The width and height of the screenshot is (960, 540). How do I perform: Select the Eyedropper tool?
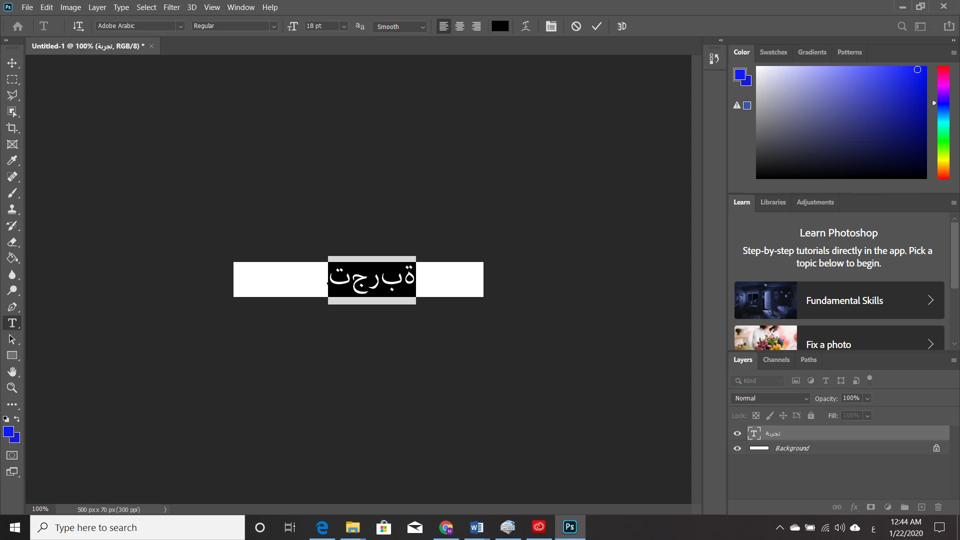point(12,160)
